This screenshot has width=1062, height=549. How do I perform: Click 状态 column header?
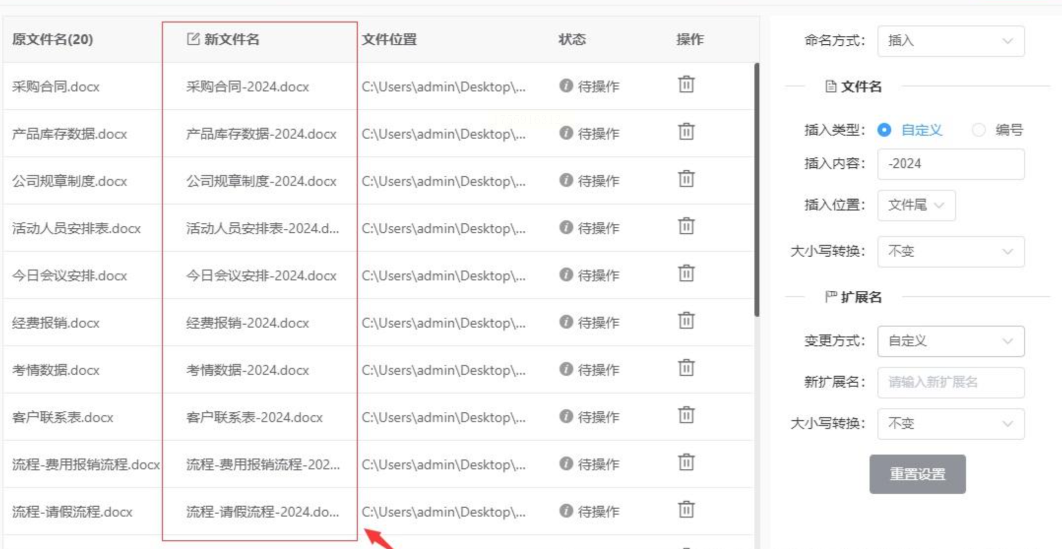pyautogui.click(x=572, y=39)
